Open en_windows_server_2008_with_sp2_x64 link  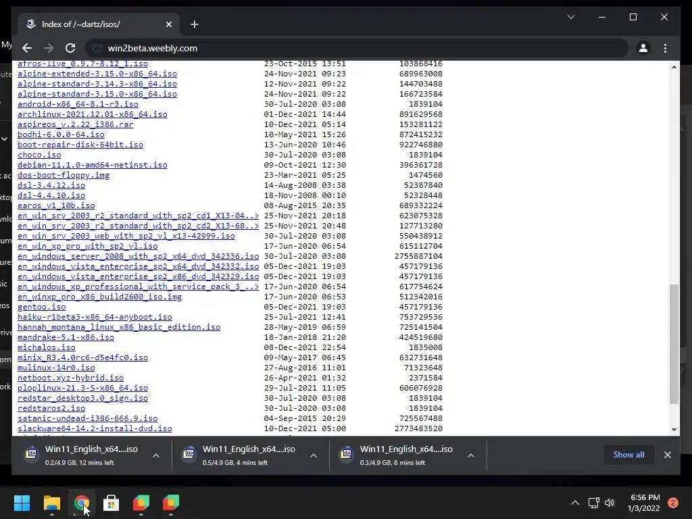138,256
